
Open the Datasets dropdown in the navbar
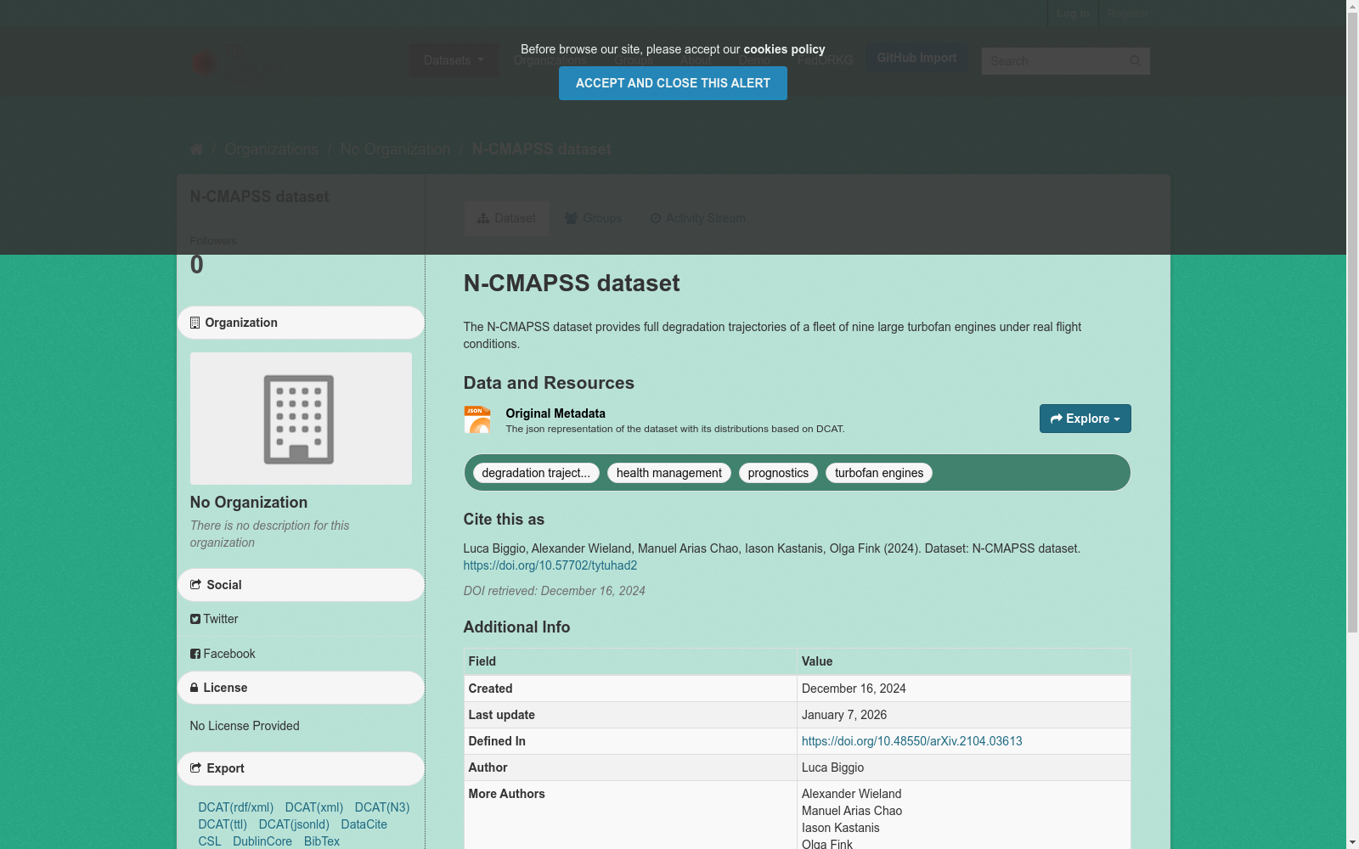tap(453, 60)
